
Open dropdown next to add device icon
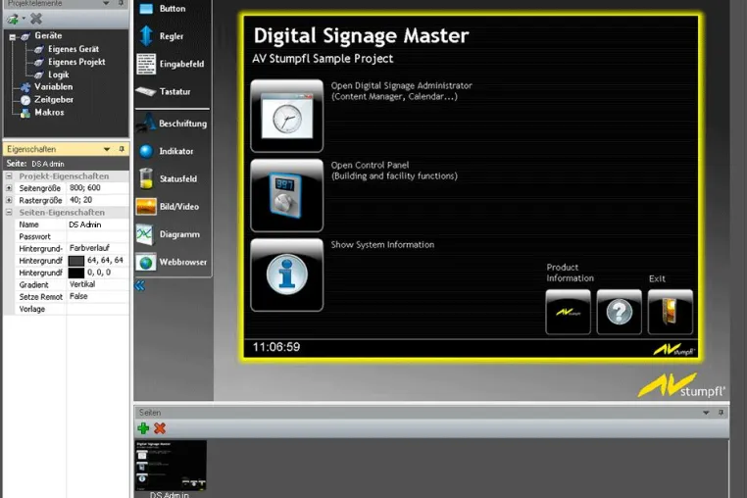coord(24,19)
